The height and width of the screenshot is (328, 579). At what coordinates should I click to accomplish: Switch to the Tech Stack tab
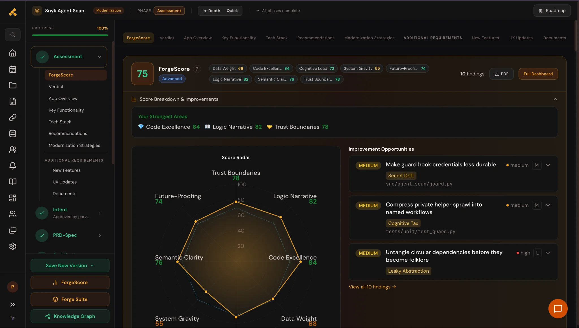coord(276,38)
